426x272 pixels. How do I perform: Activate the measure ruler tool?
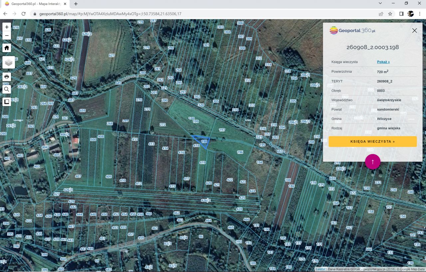click(7, 101)
